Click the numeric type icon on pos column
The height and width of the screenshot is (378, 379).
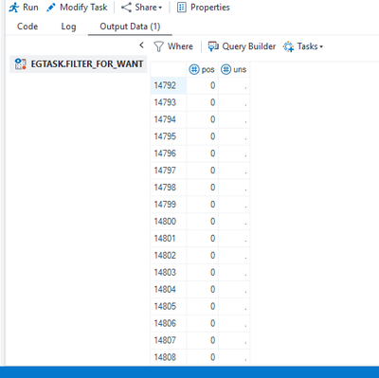[x=194, y=69]
